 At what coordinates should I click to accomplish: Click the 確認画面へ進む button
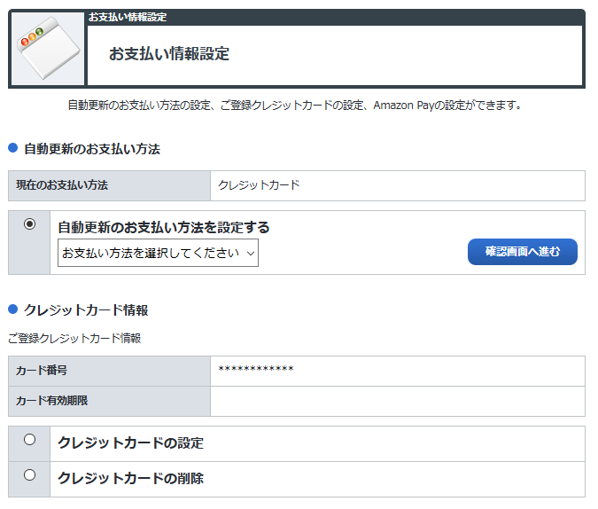[523, 252]
